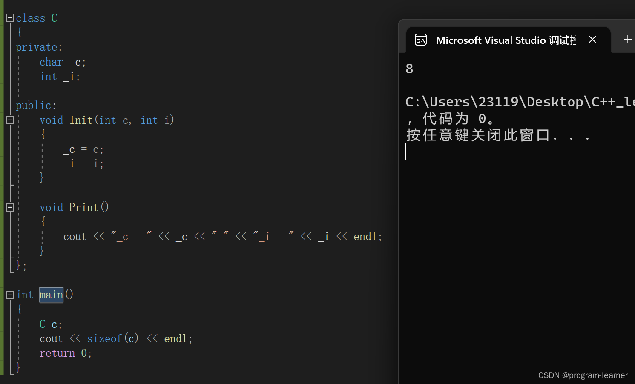
Task: Click the '按任意键关闭此窗口' console line
Action: click(x=498, y=135)
